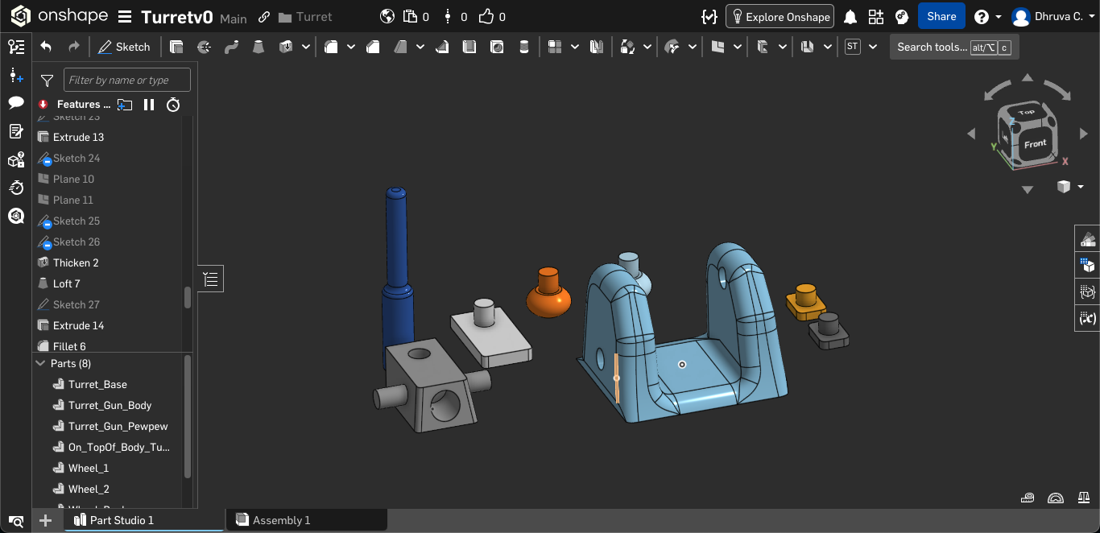Open the Variable table (x) icon
Viewport: 1100px width, 533px height.
click(1087, 318)
